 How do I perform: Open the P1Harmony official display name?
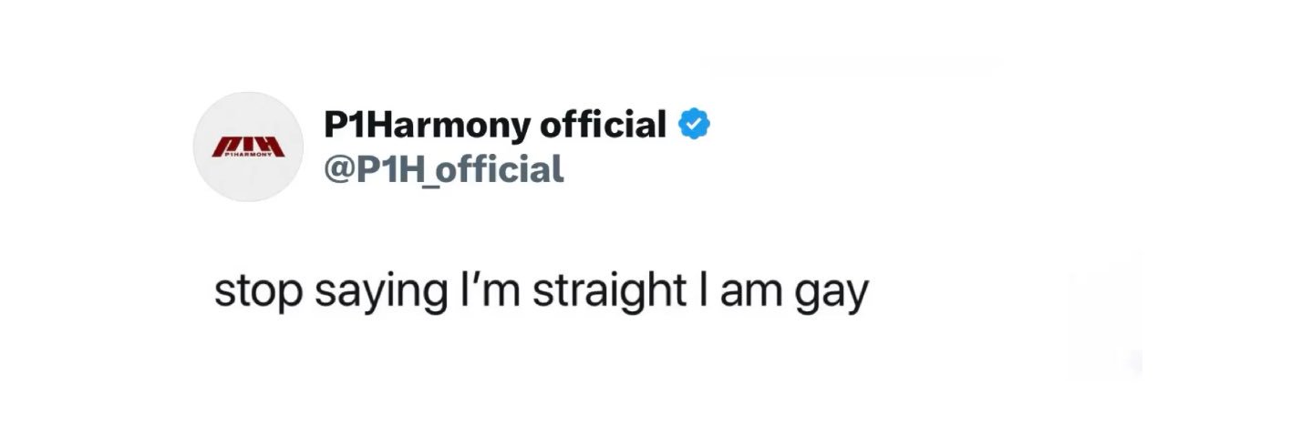496,126
